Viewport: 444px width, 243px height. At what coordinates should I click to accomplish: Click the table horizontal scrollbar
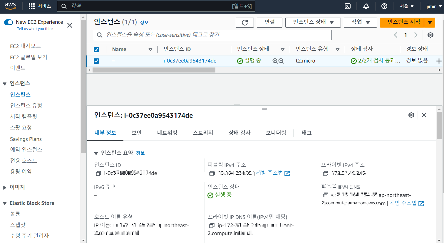click(x=154, y=70)
